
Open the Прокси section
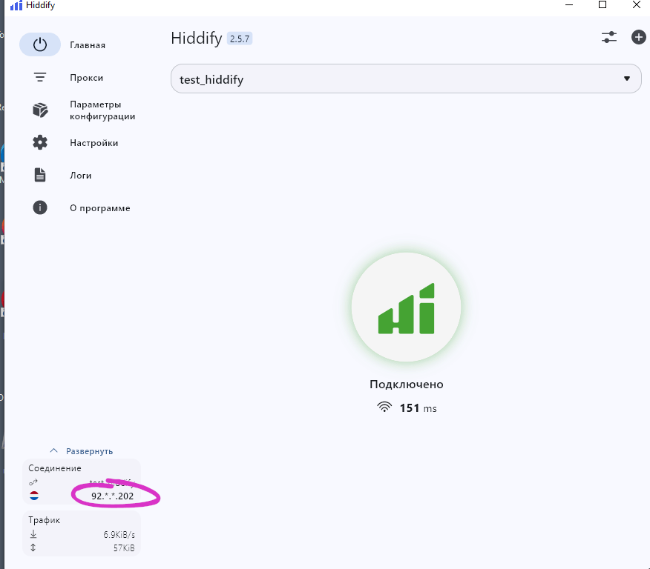tap(86, 78)
